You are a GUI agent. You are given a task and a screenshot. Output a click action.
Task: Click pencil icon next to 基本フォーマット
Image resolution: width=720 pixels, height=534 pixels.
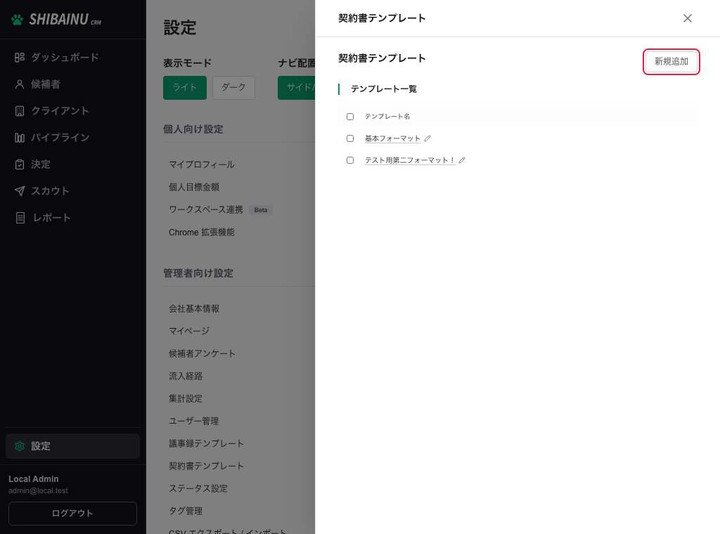tap(427, 138)
